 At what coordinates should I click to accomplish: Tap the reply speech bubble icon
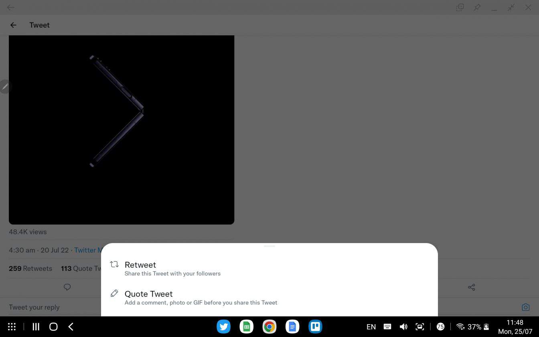[67, 287]
